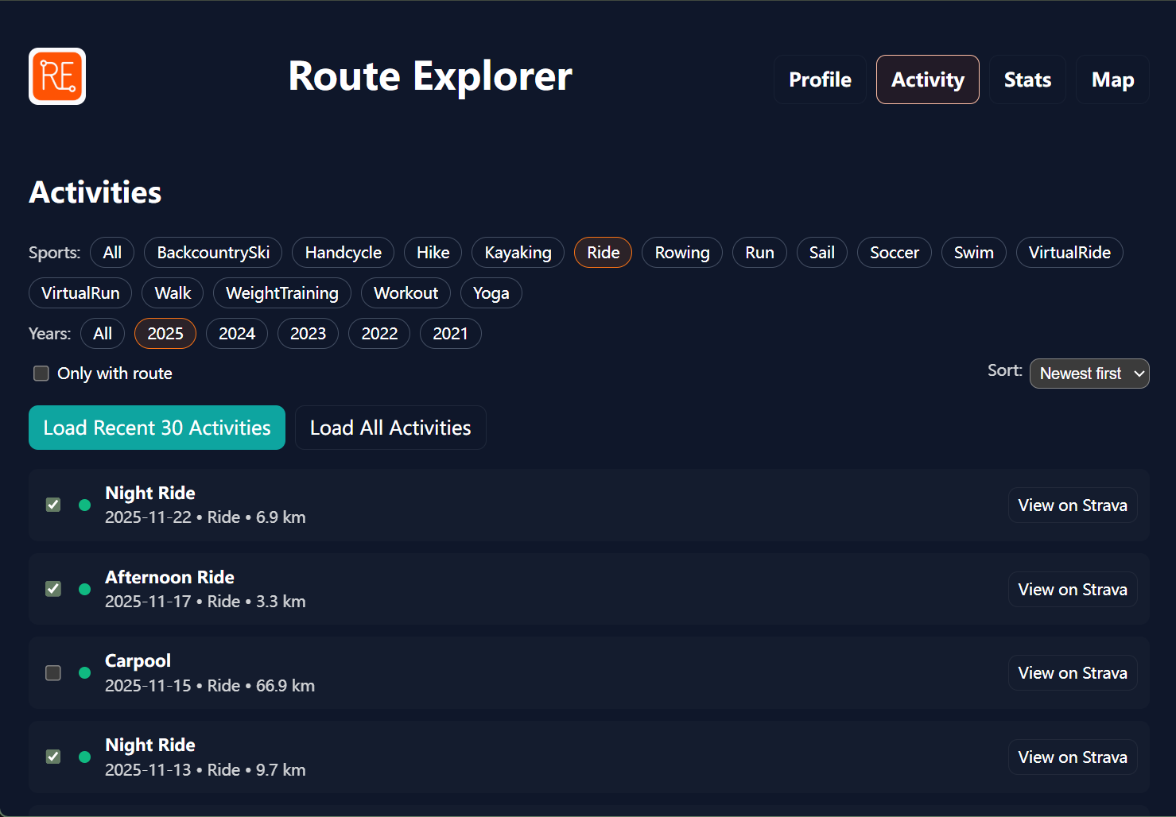Viewport: 1176px width, 817px height.
Task: View Afternoon Ride on Strava
Action: [1073, 590]
